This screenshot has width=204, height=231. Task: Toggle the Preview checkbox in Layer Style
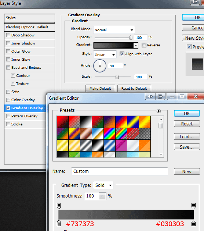[189, 47]
